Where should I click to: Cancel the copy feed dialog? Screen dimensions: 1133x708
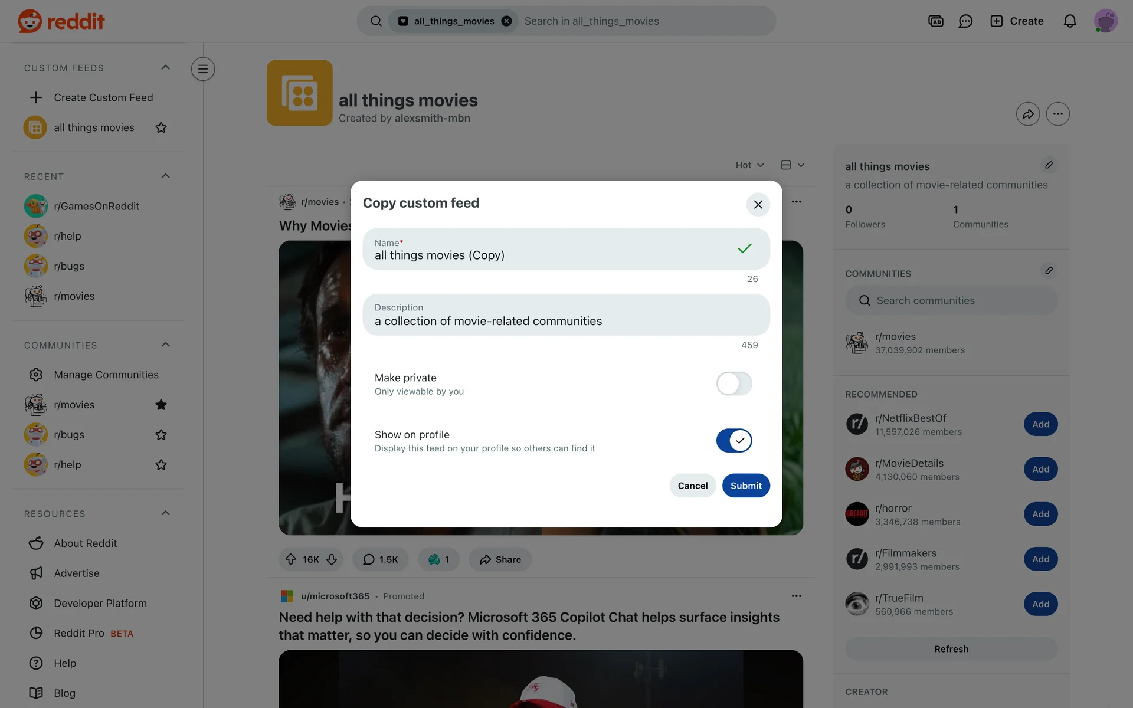pyautogui.click(x=692, y=486)
